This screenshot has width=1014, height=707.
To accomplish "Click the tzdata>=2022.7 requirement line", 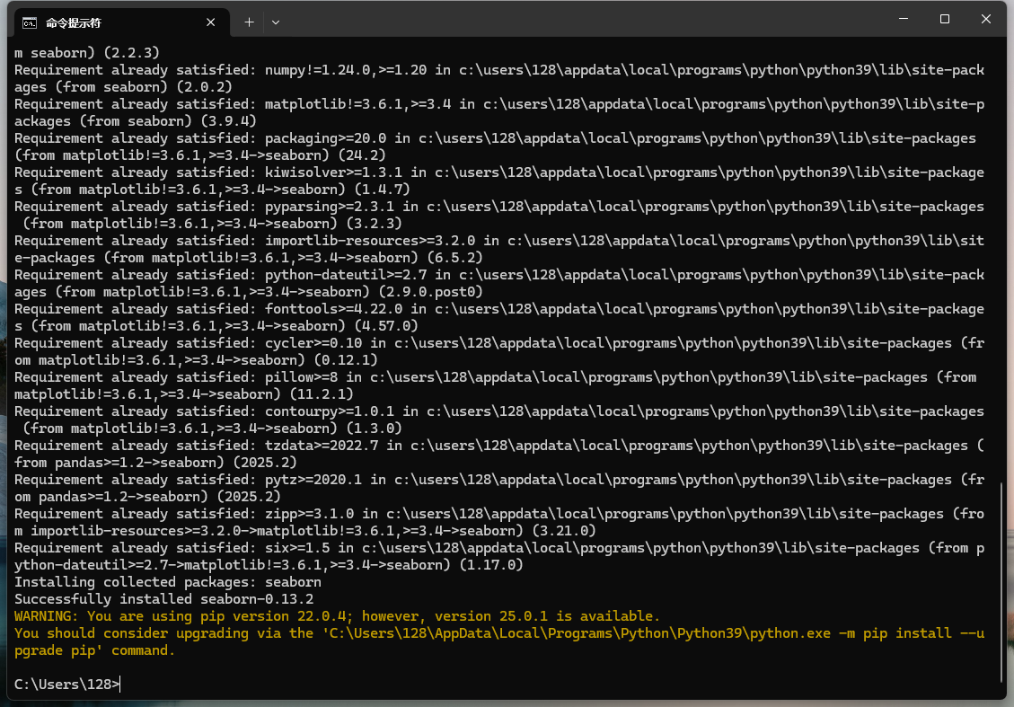I will point(499,446).
